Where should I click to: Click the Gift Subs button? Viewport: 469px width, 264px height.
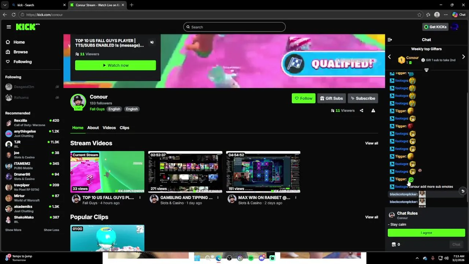(331, 98)
